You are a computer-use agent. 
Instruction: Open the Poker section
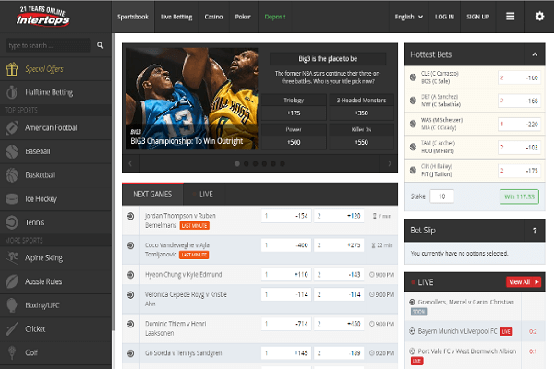(243, 17)
